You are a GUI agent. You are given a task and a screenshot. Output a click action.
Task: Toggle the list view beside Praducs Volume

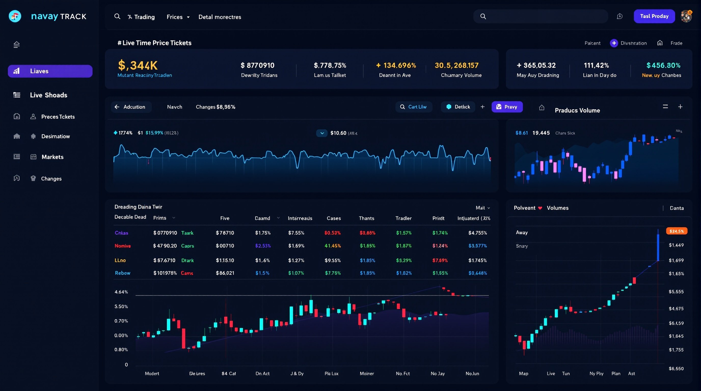(x=665, y=107)
